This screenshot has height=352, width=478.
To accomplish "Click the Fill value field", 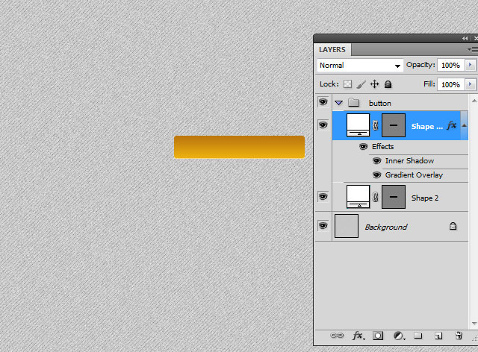I will 450,84.
